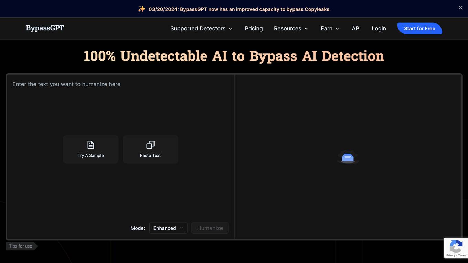Click the empty inbox icon in output panel
Image resolution: width=468 pixels, height=263 pixels.
click(348, 157)
